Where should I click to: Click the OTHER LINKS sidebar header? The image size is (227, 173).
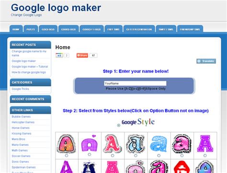coord(31,110)
